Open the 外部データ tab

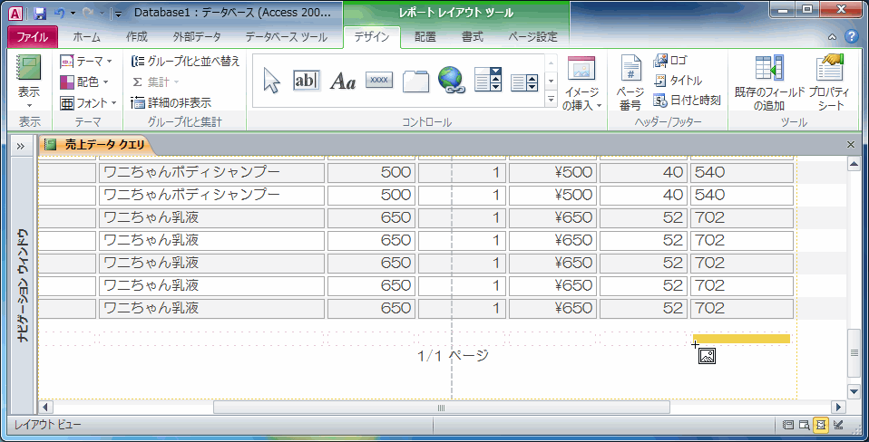(197, 37)
